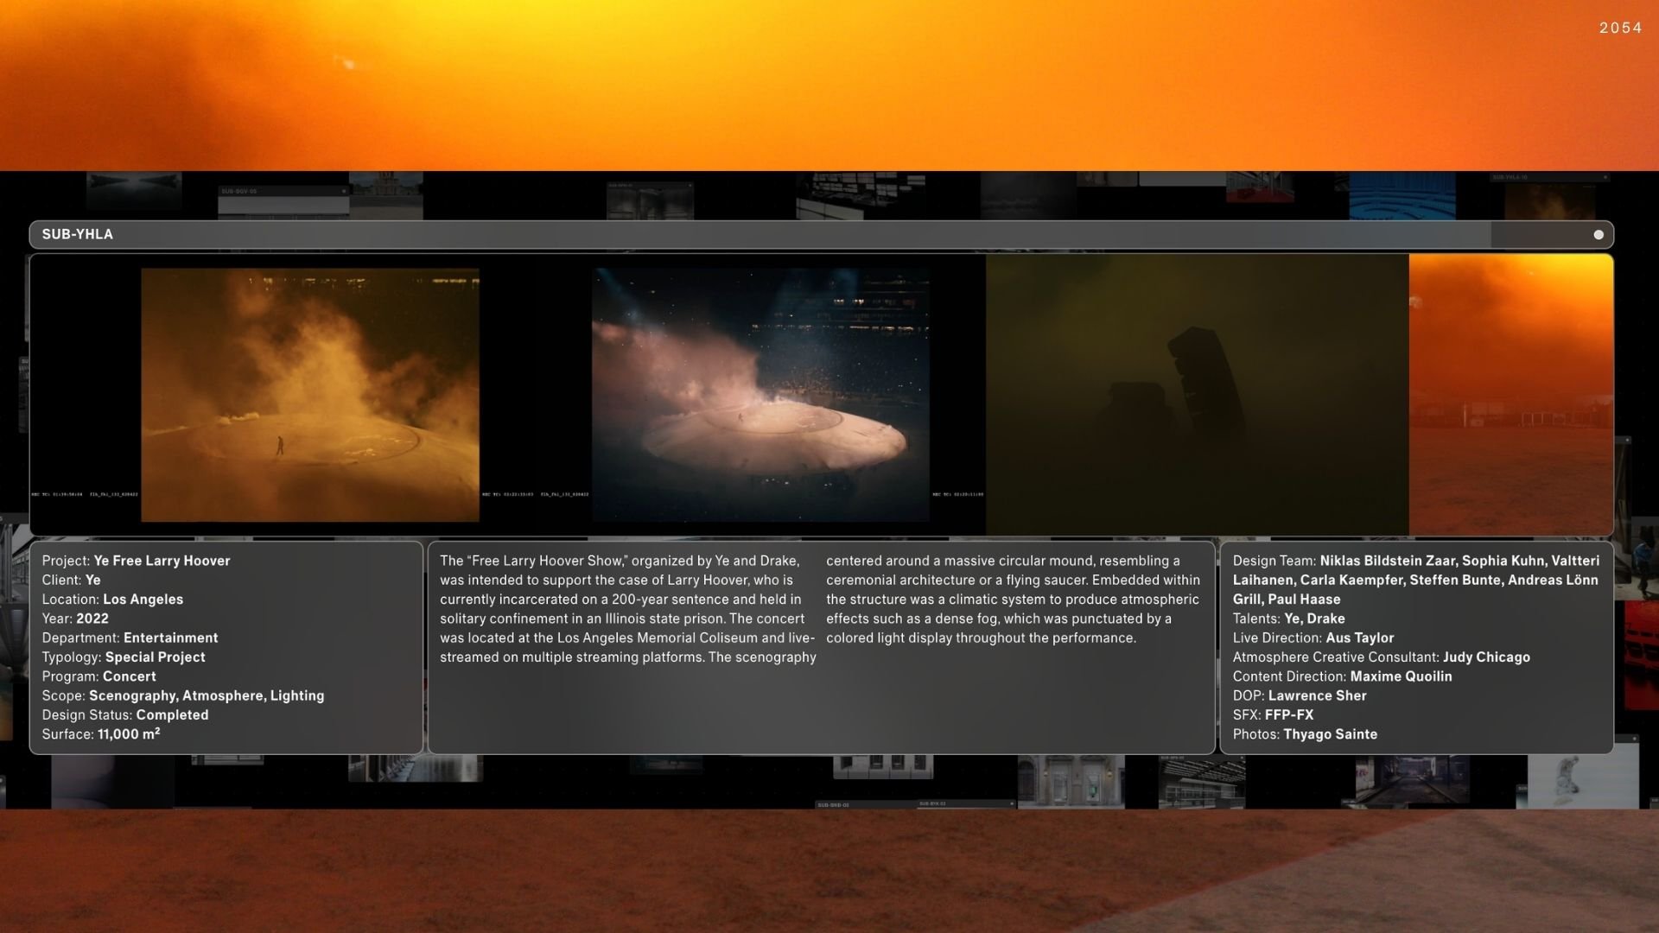Screen dimensions: 1659x933
Task: Open the orange haze stadium image
Action: [1510, 395]
